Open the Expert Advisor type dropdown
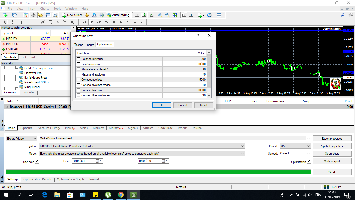 [x=35, y=139]
